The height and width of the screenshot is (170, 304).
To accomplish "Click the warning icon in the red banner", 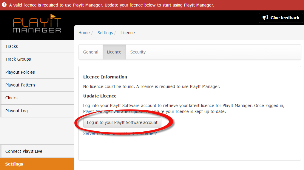I will tap(4, 5).
